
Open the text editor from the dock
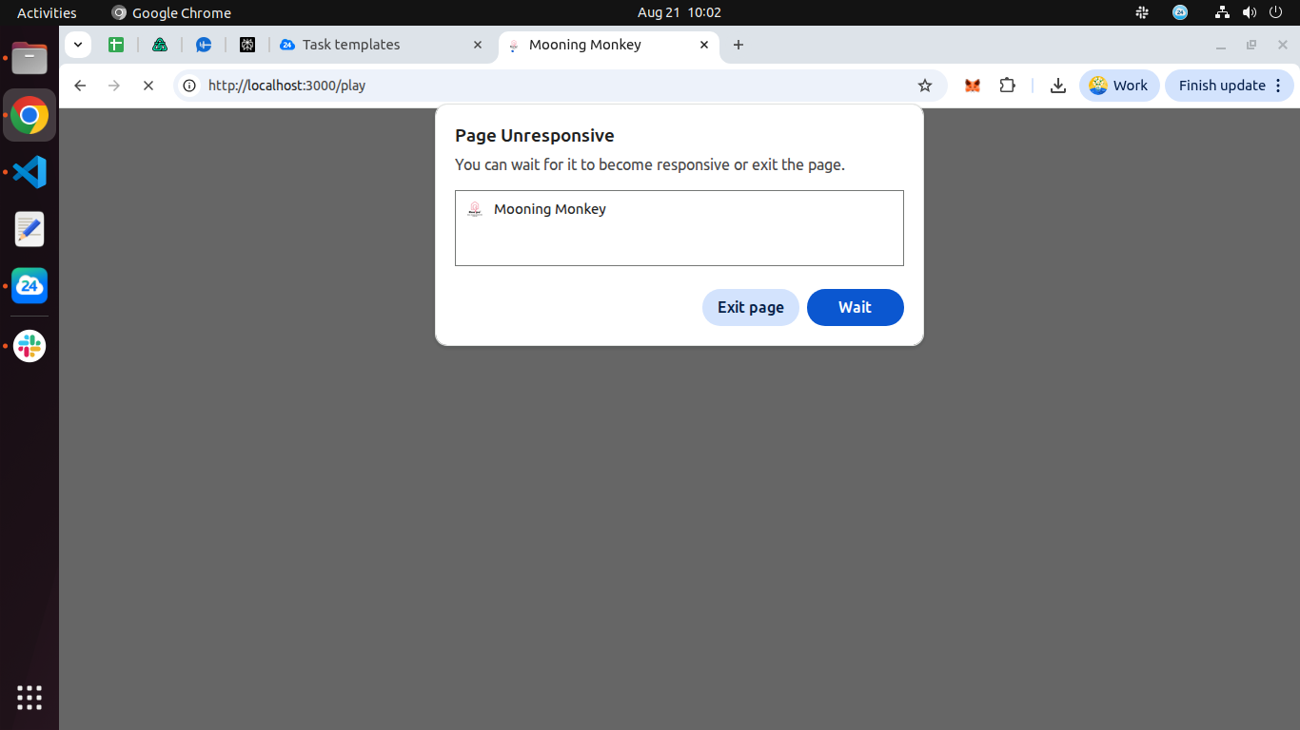click(30, 229)
